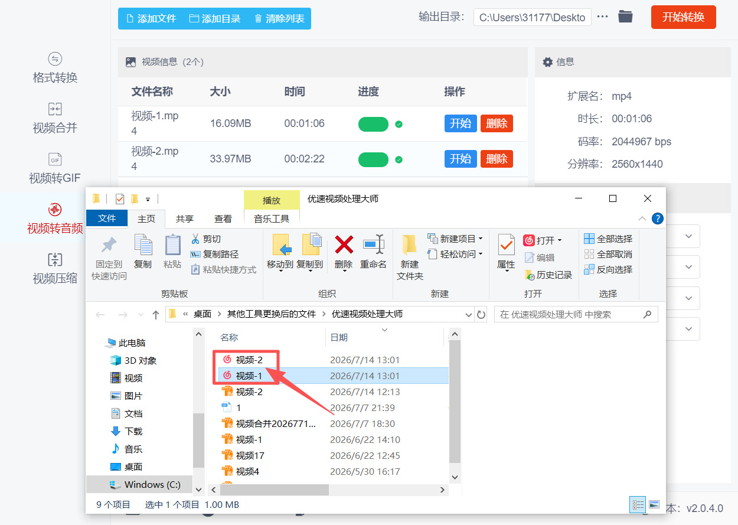Refresh the Explorer folder view

(481, 314)
